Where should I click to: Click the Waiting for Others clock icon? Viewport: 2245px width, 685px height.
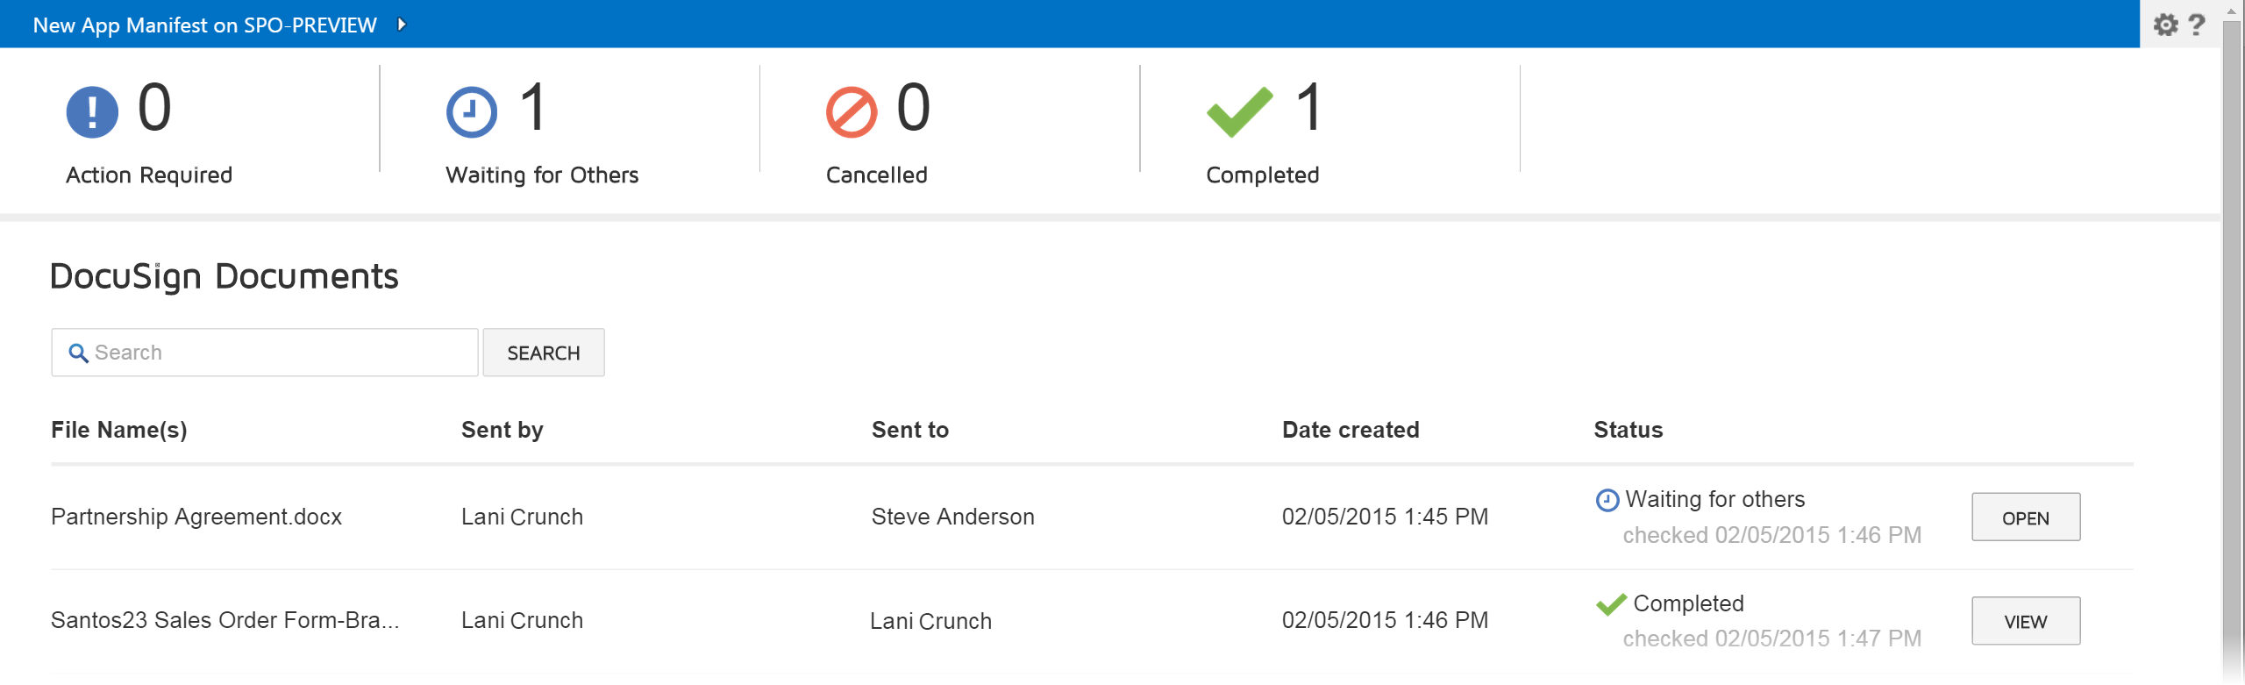471,111
